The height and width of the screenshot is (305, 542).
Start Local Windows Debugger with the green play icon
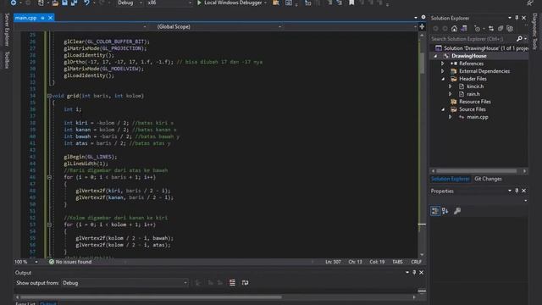[x=199, y=3]
